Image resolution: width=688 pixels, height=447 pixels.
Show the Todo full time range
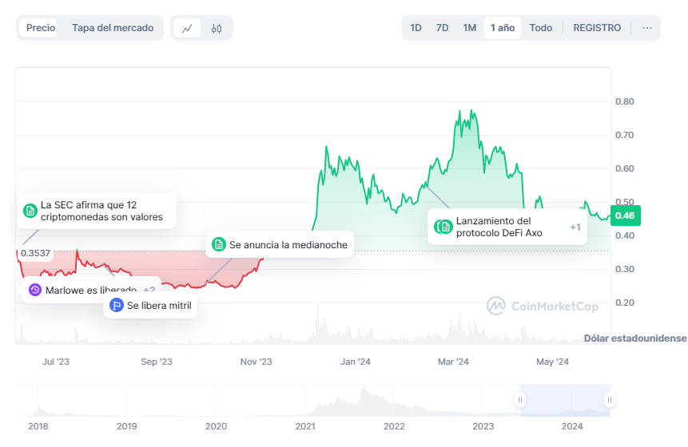point(540,28)
